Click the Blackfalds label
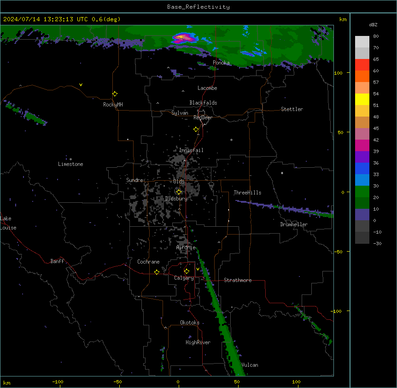 point(203,103)
